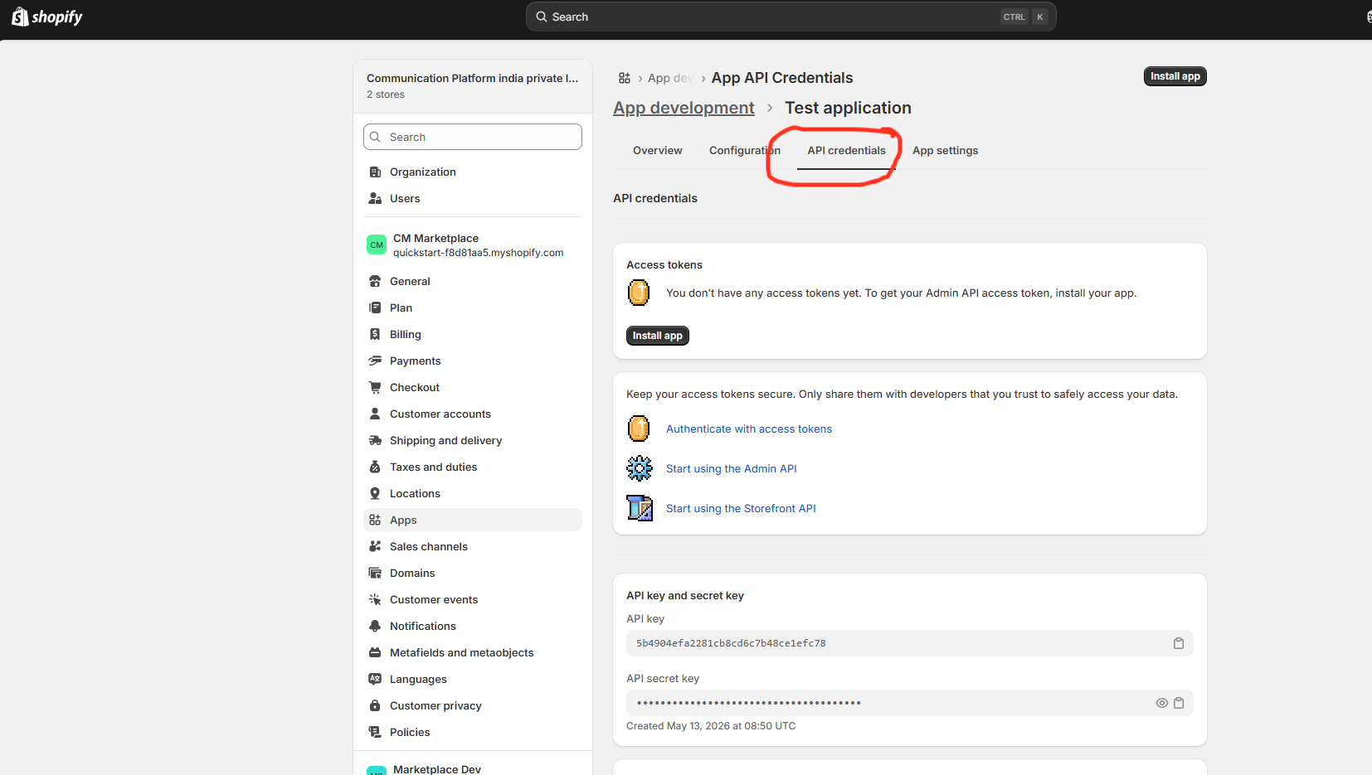Open Shipping and delivery settings
This screenshot has width=1372, height=775.
(x=473, y=440)
